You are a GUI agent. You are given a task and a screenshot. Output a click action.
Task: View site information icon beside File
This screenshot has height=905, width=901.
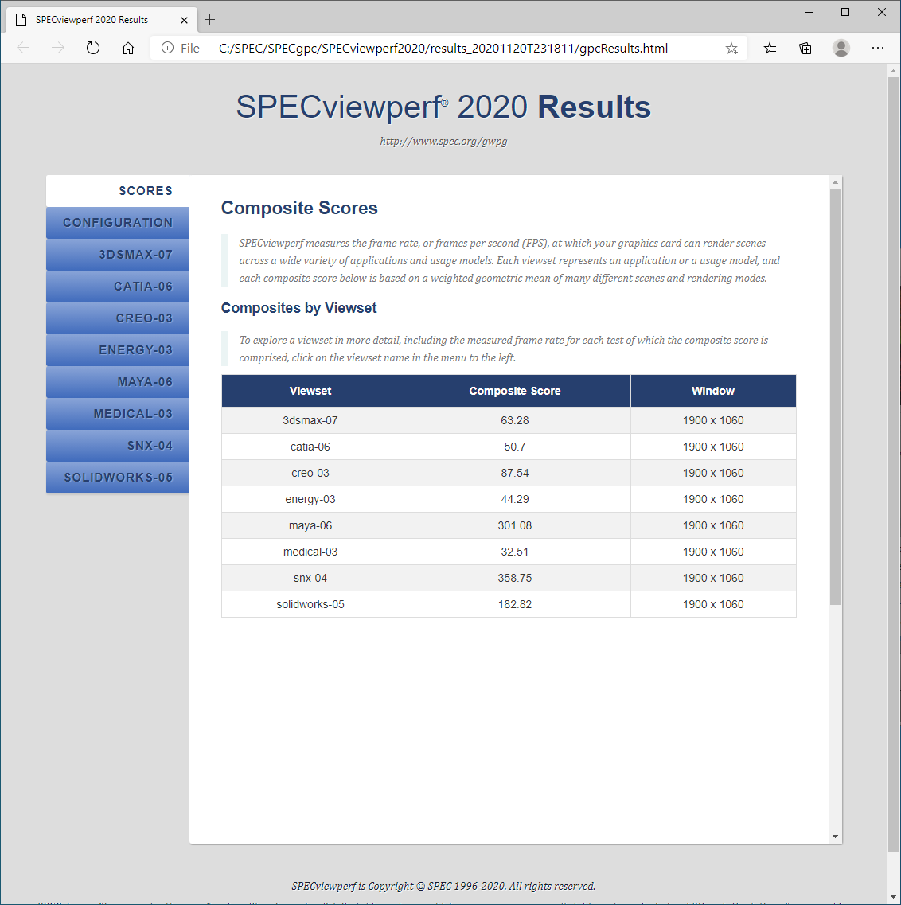pyautogui.click(x=167, y=48)
